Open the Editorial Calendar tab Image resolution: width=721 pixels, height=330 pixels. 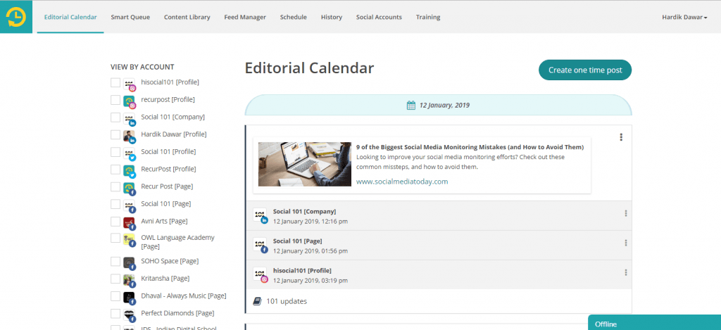click(70, 17)
